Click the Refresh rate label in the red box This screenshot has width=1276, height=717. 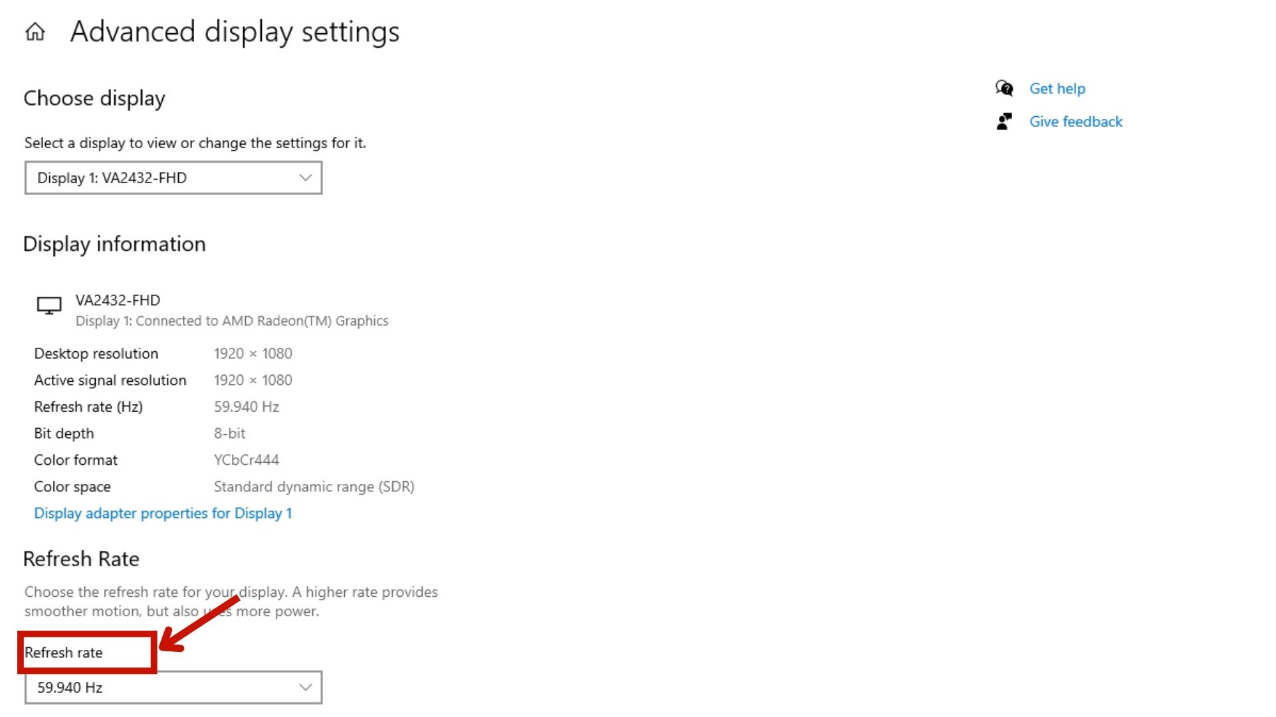point(64,653)
